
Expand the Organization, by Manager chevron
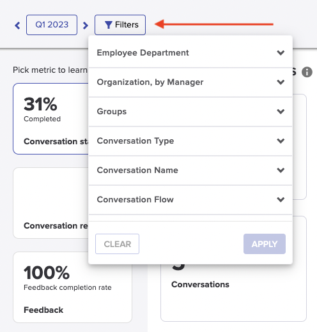tap(281, 82)
